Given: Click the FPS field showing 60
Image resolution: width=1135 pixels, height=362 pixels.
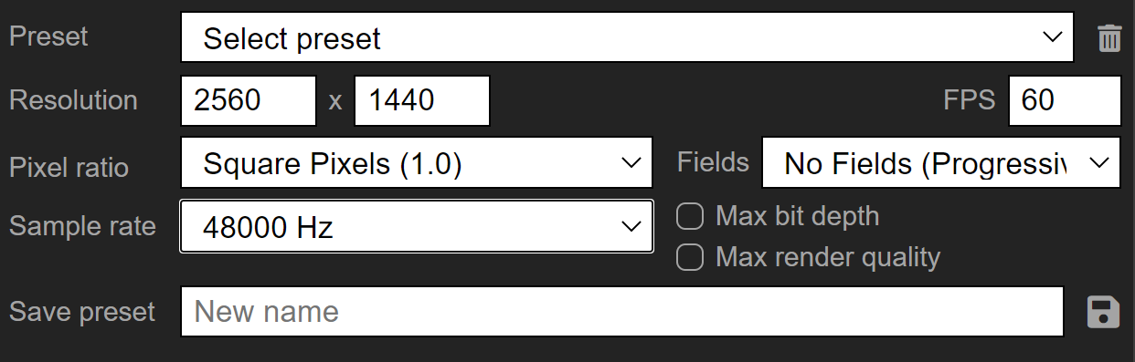Looking at the screenshot, I should [1065, 100].
